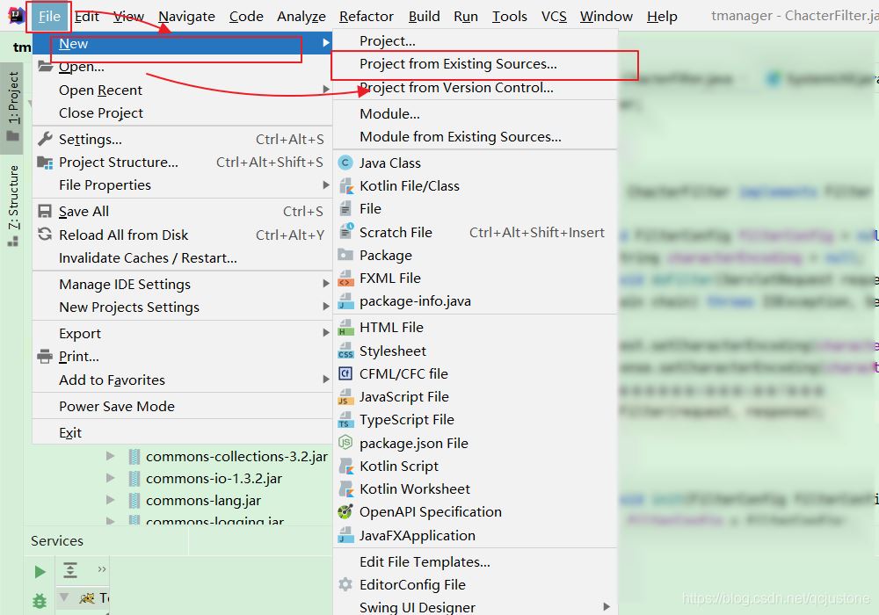Open the Navigate menu

click(x=186, y=17)
